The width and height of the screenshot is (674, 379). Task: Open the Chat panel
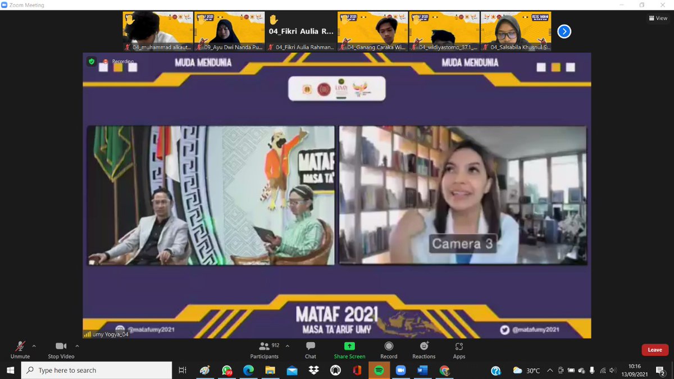pos(311,349)
